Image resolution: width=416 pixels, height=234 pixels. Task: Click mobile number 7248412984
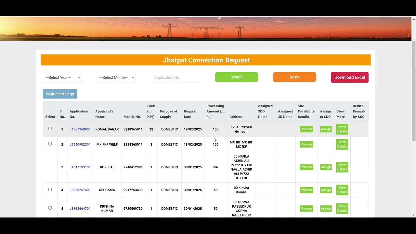coord(133,167)
